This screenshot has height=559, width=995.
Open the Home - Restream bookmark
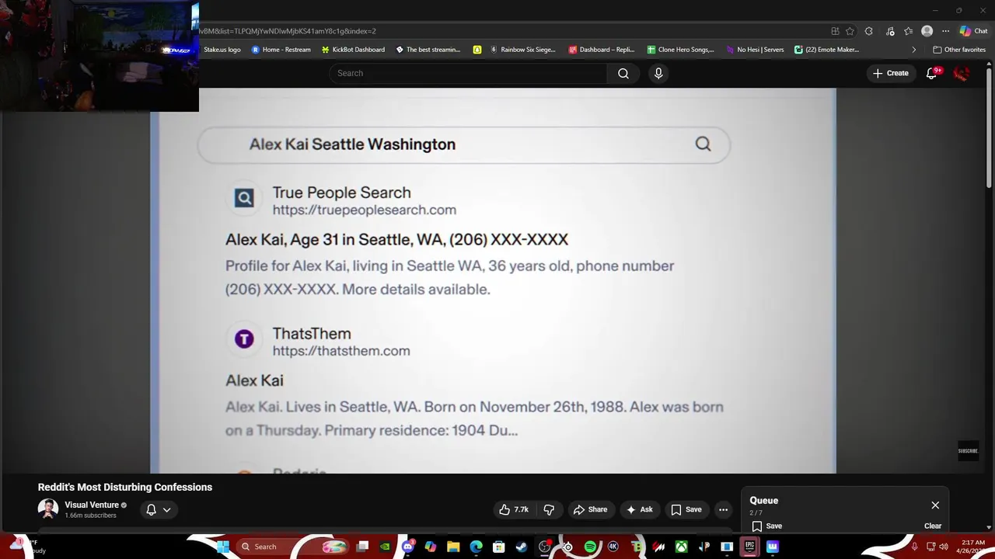click(x=281, y=50)
